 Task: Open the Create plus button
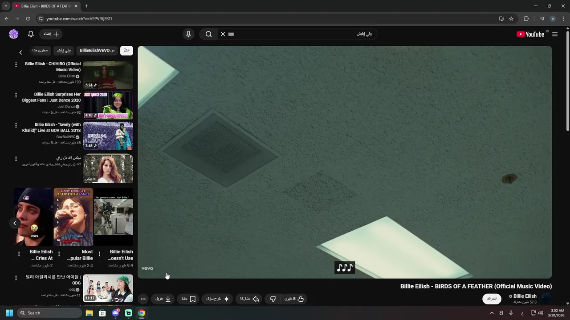(51, 34)
